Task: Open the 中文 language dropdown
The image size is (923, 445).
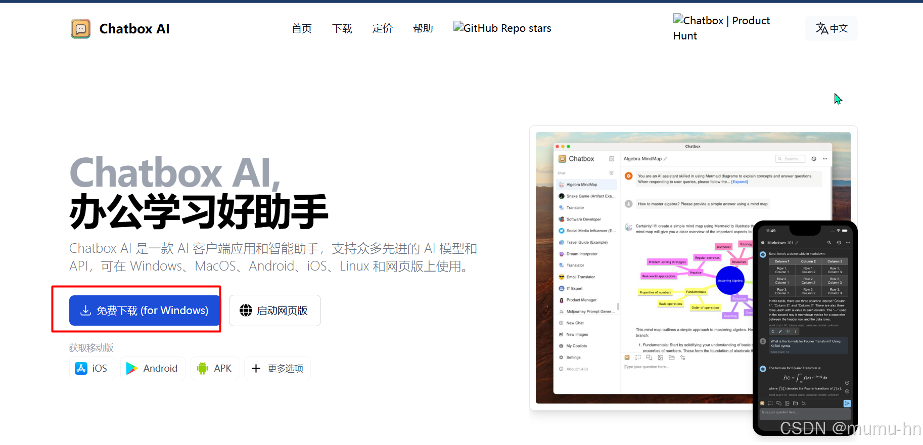Action: click(832, 28)
